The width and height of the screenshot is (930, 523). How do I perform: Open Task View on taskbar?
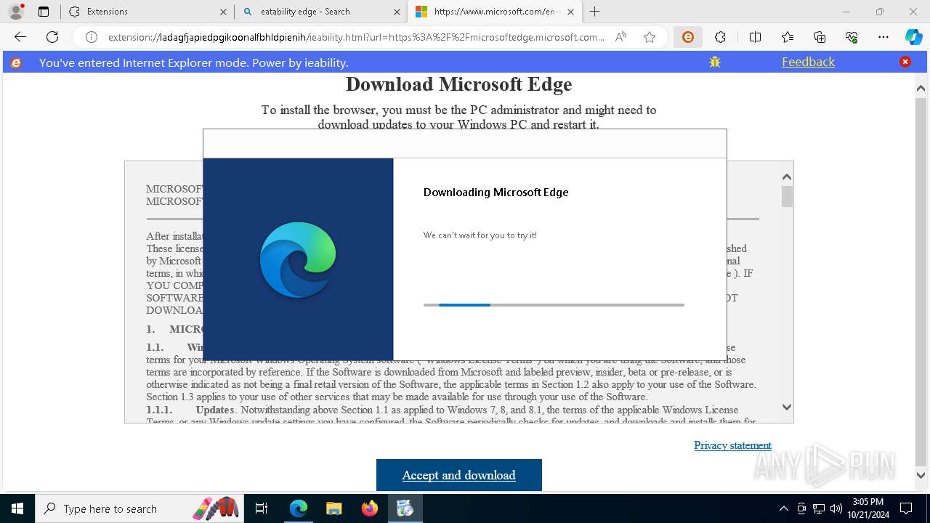coord(262,508)
